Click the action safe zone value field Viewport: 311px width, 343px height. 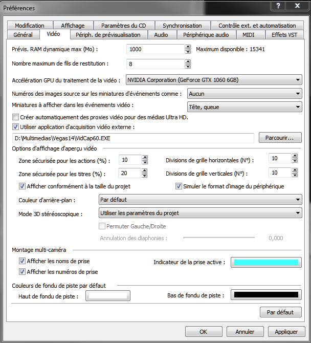(x=130, y=160)
